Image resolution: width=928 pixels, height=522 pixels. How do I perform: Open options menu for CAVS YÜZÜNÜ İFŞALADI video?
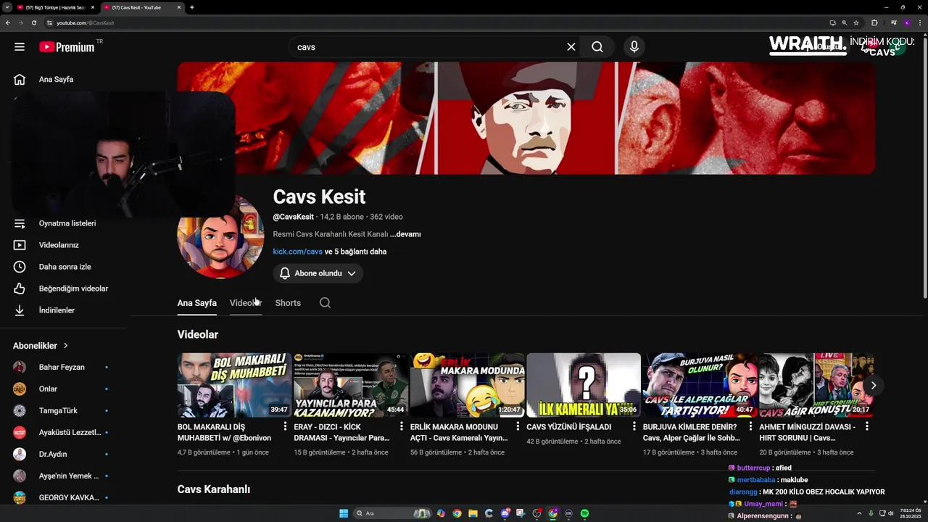click(x=634, y=426)
